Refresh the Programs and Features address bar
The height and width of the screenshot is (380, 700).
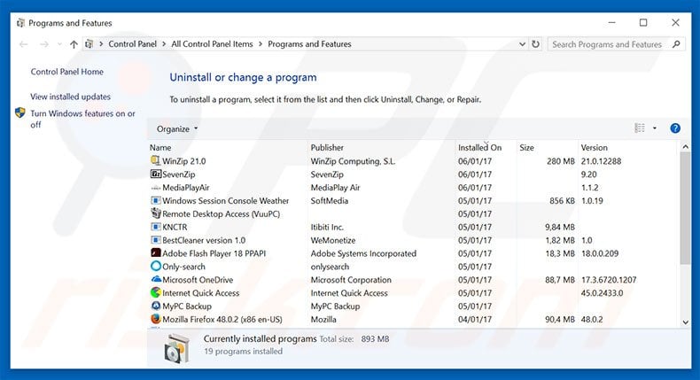(535, 44)
